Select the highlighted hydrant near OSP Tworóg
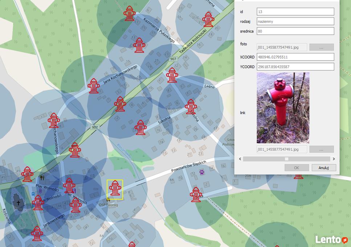 [x=115, y=188]
